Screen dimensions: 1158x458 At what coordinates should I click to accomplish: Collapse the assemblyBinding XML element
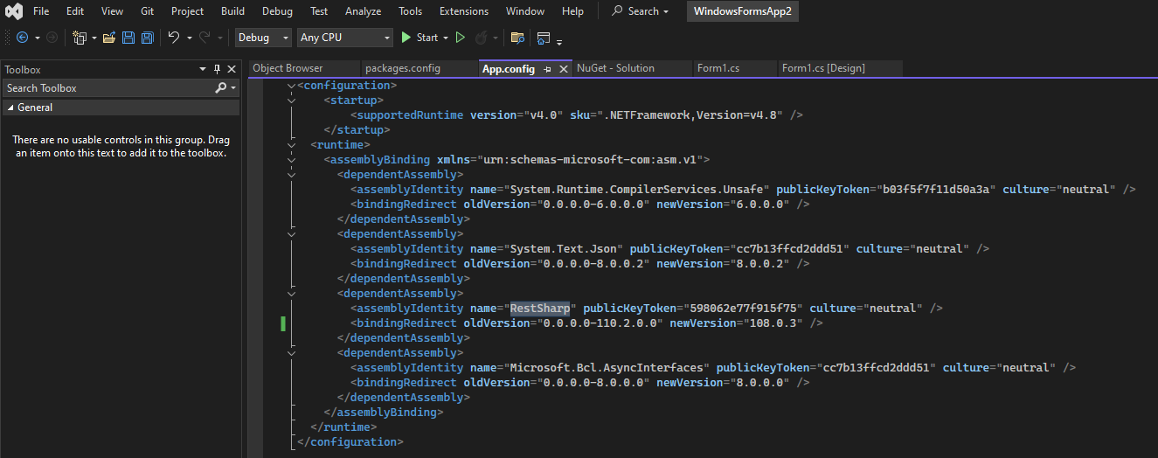pyautogui.click(x=291, y=159)
